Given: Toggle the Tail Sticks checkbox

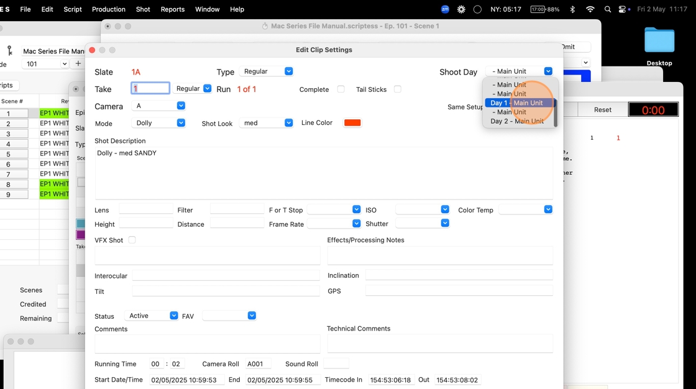Looking at the screenshot, I should [x=397, y=89].
